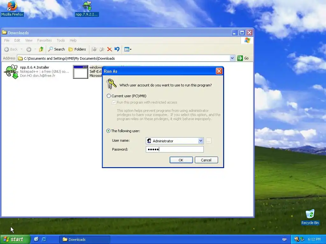Click the system tray clock 6:12 PM
The width and height of the screenshot is (326, 244).
point(314,239)
